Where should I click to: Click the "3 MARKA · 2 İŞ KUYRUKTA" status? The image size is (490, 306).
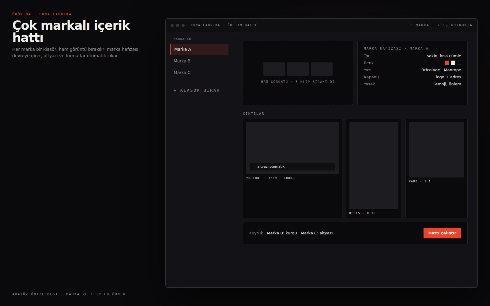pyautogui.click(x=441, y=25)
